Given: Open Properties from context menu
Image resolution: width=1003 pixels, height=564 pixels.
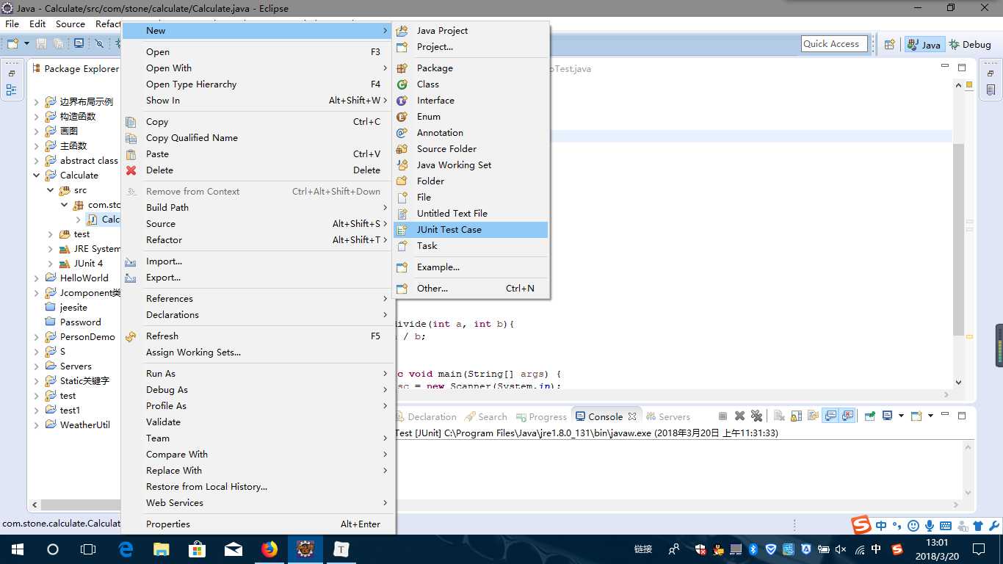Looking at the screenshot, I should coord(258,524).
